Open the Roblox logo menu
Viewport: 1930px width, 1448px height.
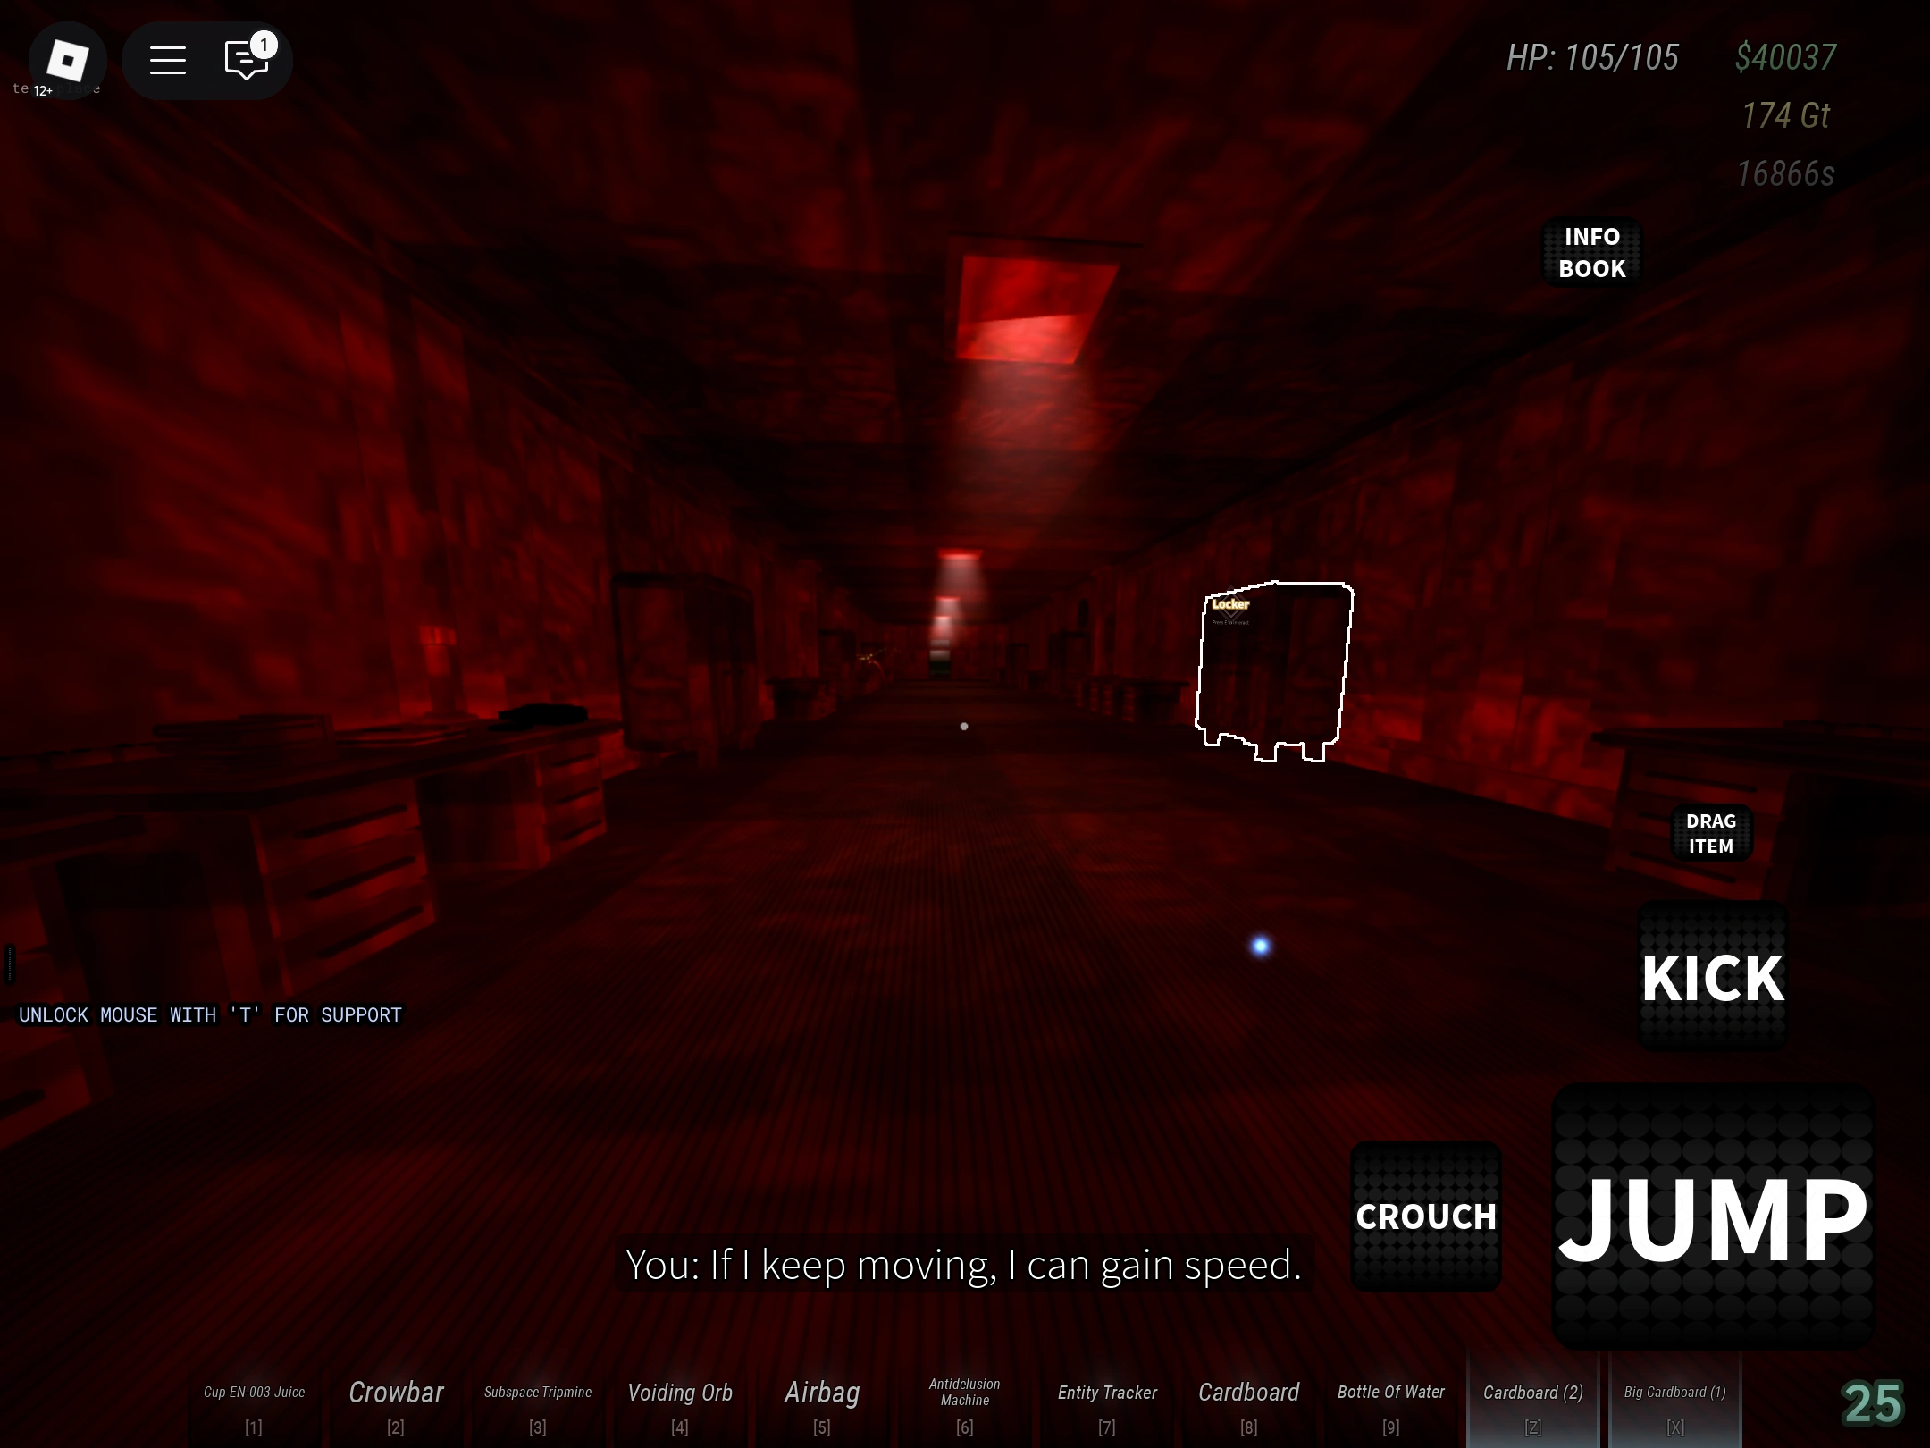pyautogui.click(x=67, y=60)
